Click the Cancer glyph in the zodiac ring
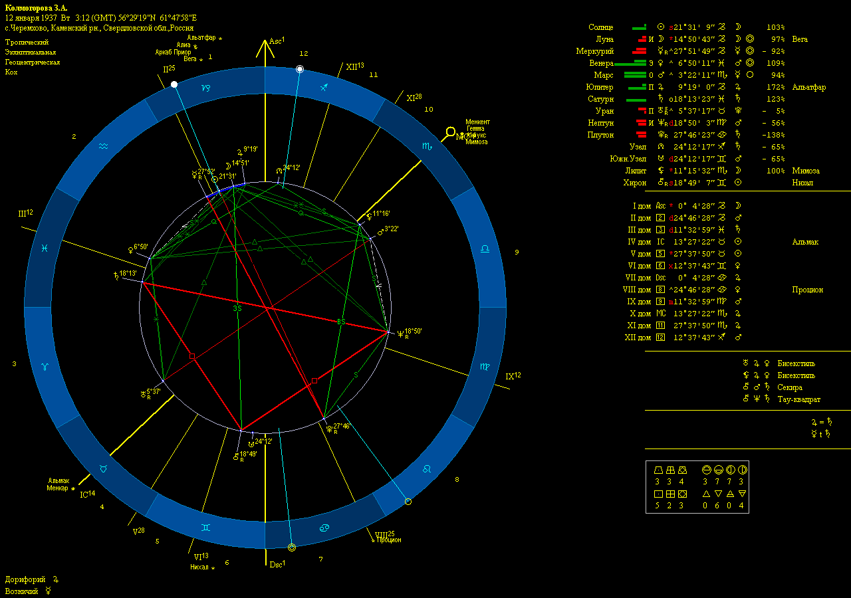This screenshot has height=598, width=851. (324, 528)
